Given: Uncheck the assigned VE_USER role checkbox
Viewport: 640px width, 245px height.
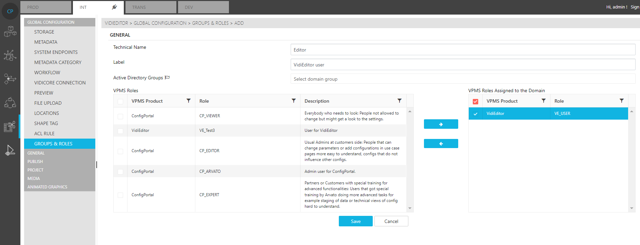Looking at the screenshot, I should tap(476, 114).
